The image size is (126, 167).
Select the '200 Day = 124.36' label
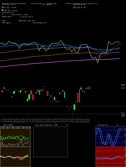pyautogui.click(x=11, y=11)
